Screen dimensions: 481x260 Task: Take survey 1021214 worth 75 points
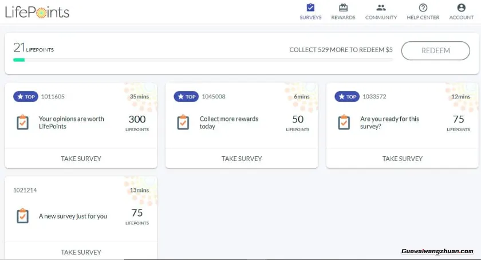pyautogui.click(x=81, y=252)
